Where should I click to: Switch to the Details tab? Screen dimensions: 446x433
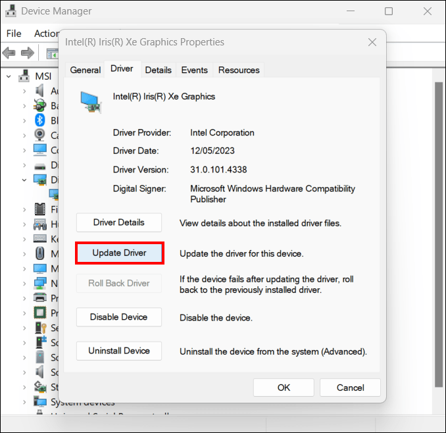pos(158,70)
